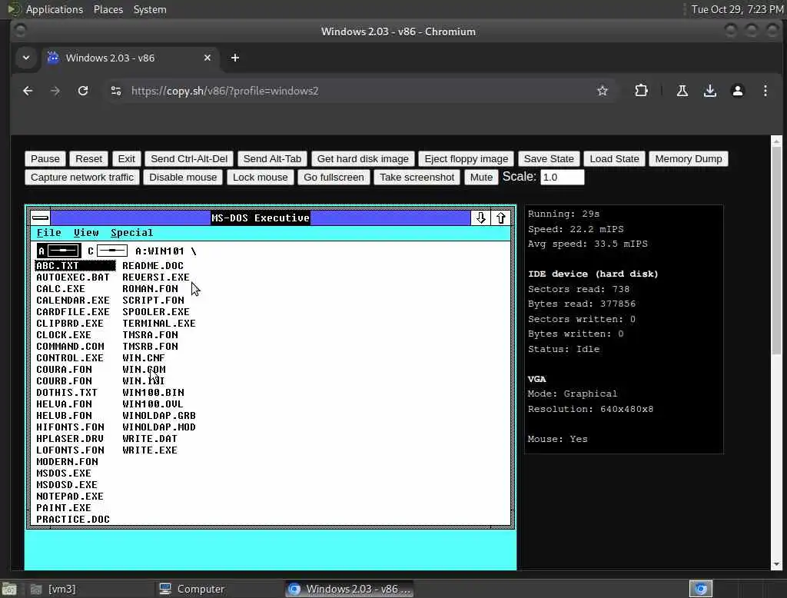
Task: Expand the tab search dropdown arrow
Action: (26, 58)
